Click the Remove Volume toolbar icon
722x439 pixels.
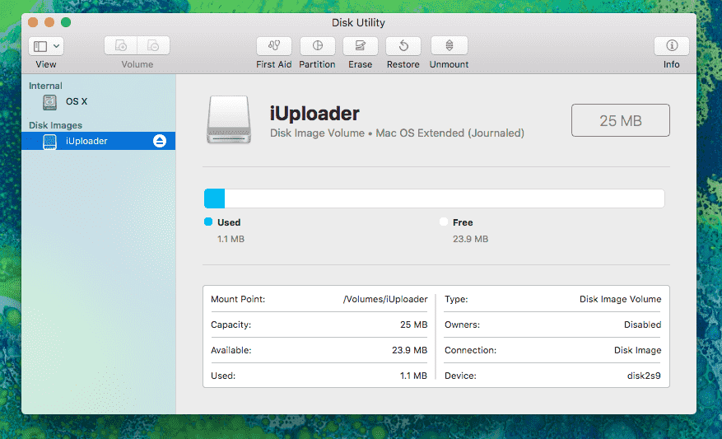tap(153, 45)
